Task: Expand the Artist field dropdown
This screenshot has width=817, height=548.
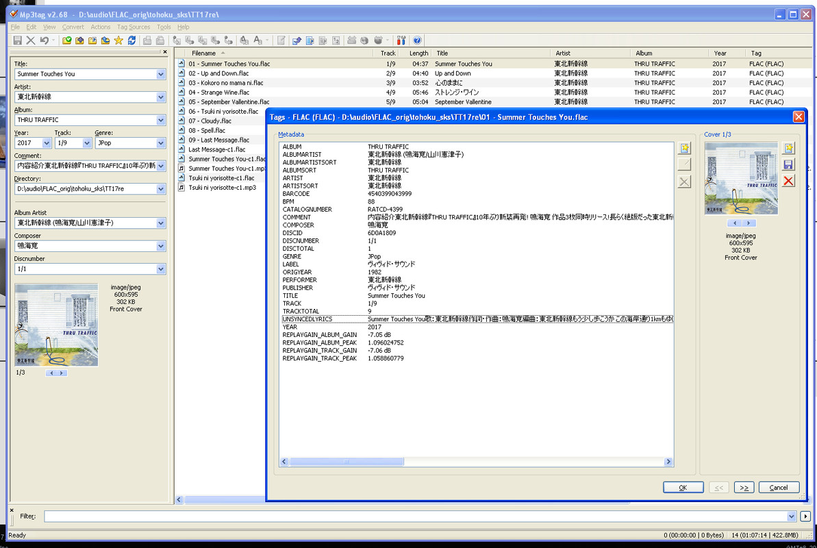Action: (x=160, y=97)
